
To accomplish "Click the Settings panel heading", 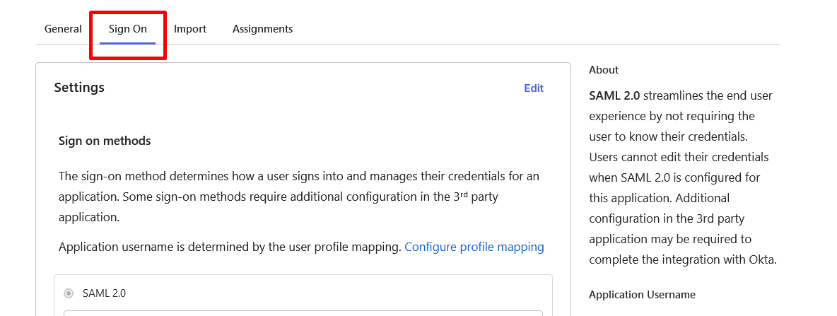I will (79, 88).
